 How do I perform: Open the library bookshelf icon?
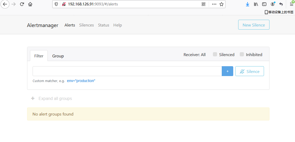click(x=256, y=4)
